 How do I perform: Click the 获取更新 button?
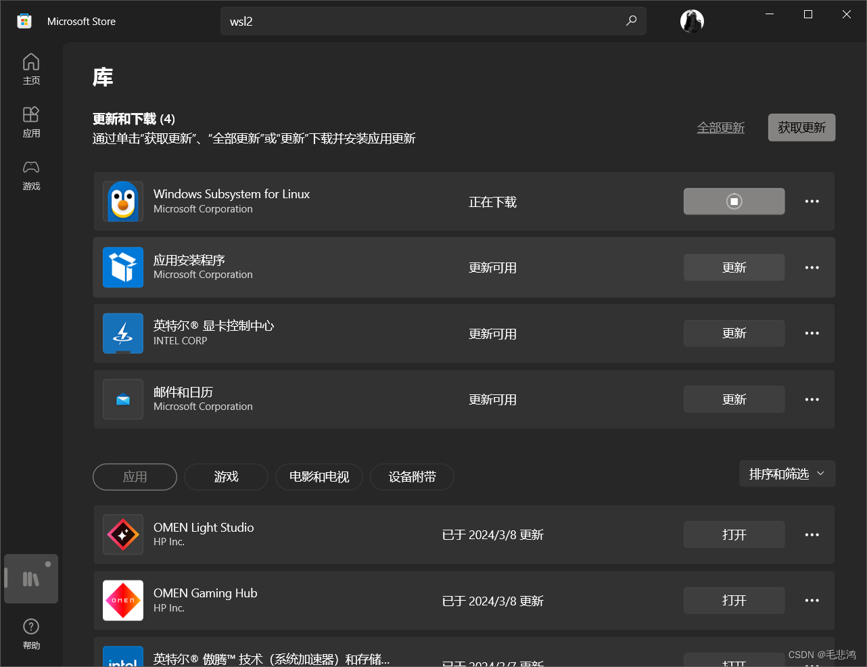801,127
